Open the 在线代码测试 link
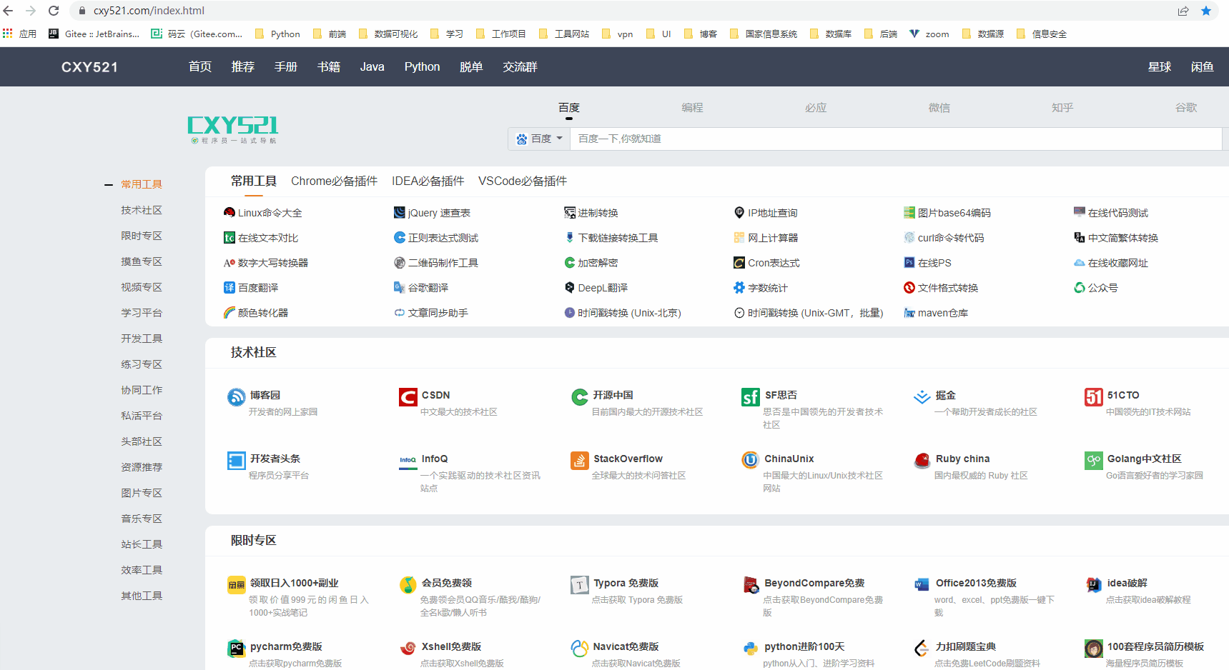 [1118, 213]
